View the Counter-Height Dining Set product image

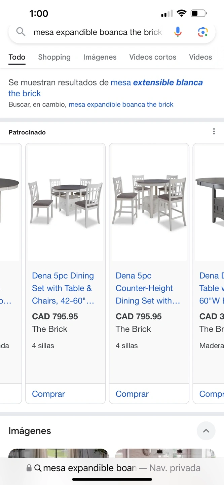(149, 202)
